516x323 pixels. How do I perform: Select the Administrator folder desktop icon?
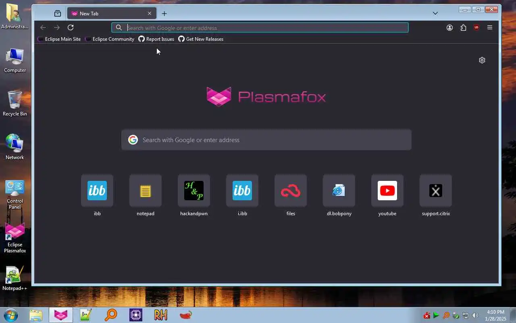pyautogui.click(x=15, y=16)
